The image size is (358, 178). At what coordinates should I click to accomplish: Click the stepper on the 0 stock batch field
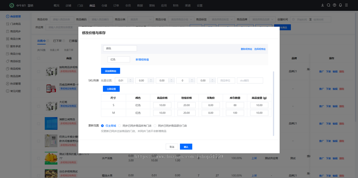point(192,80)
